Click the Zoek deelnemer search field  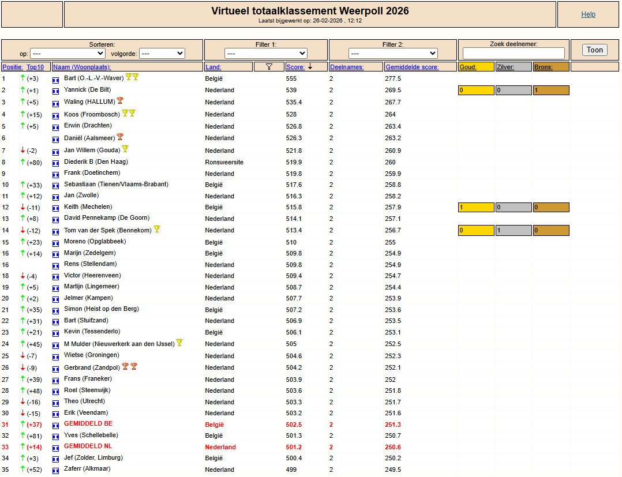tap(514, 53)
